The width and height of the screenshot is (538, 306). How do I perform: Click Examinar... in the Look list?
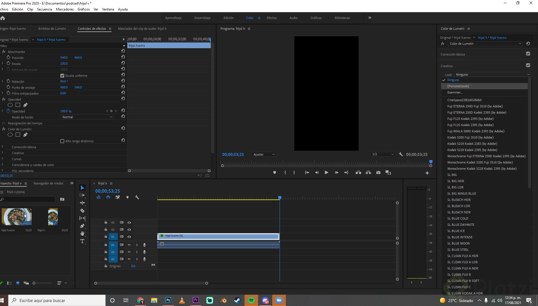point(455,92)
